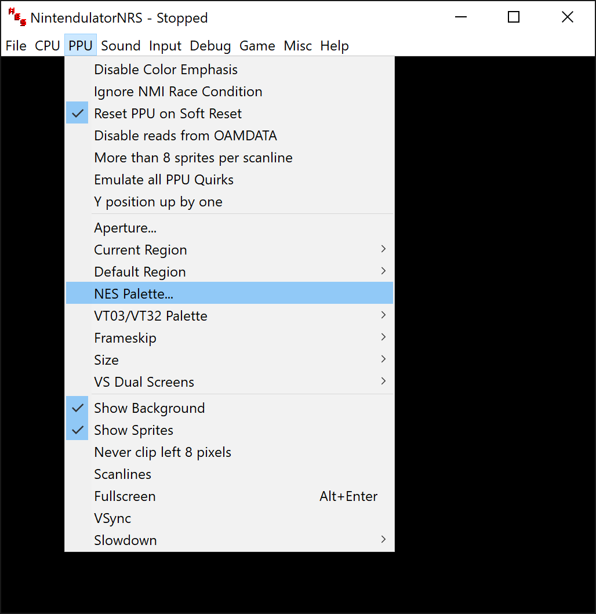Minimize the NintendulatorNRS window

coord(461,17)
